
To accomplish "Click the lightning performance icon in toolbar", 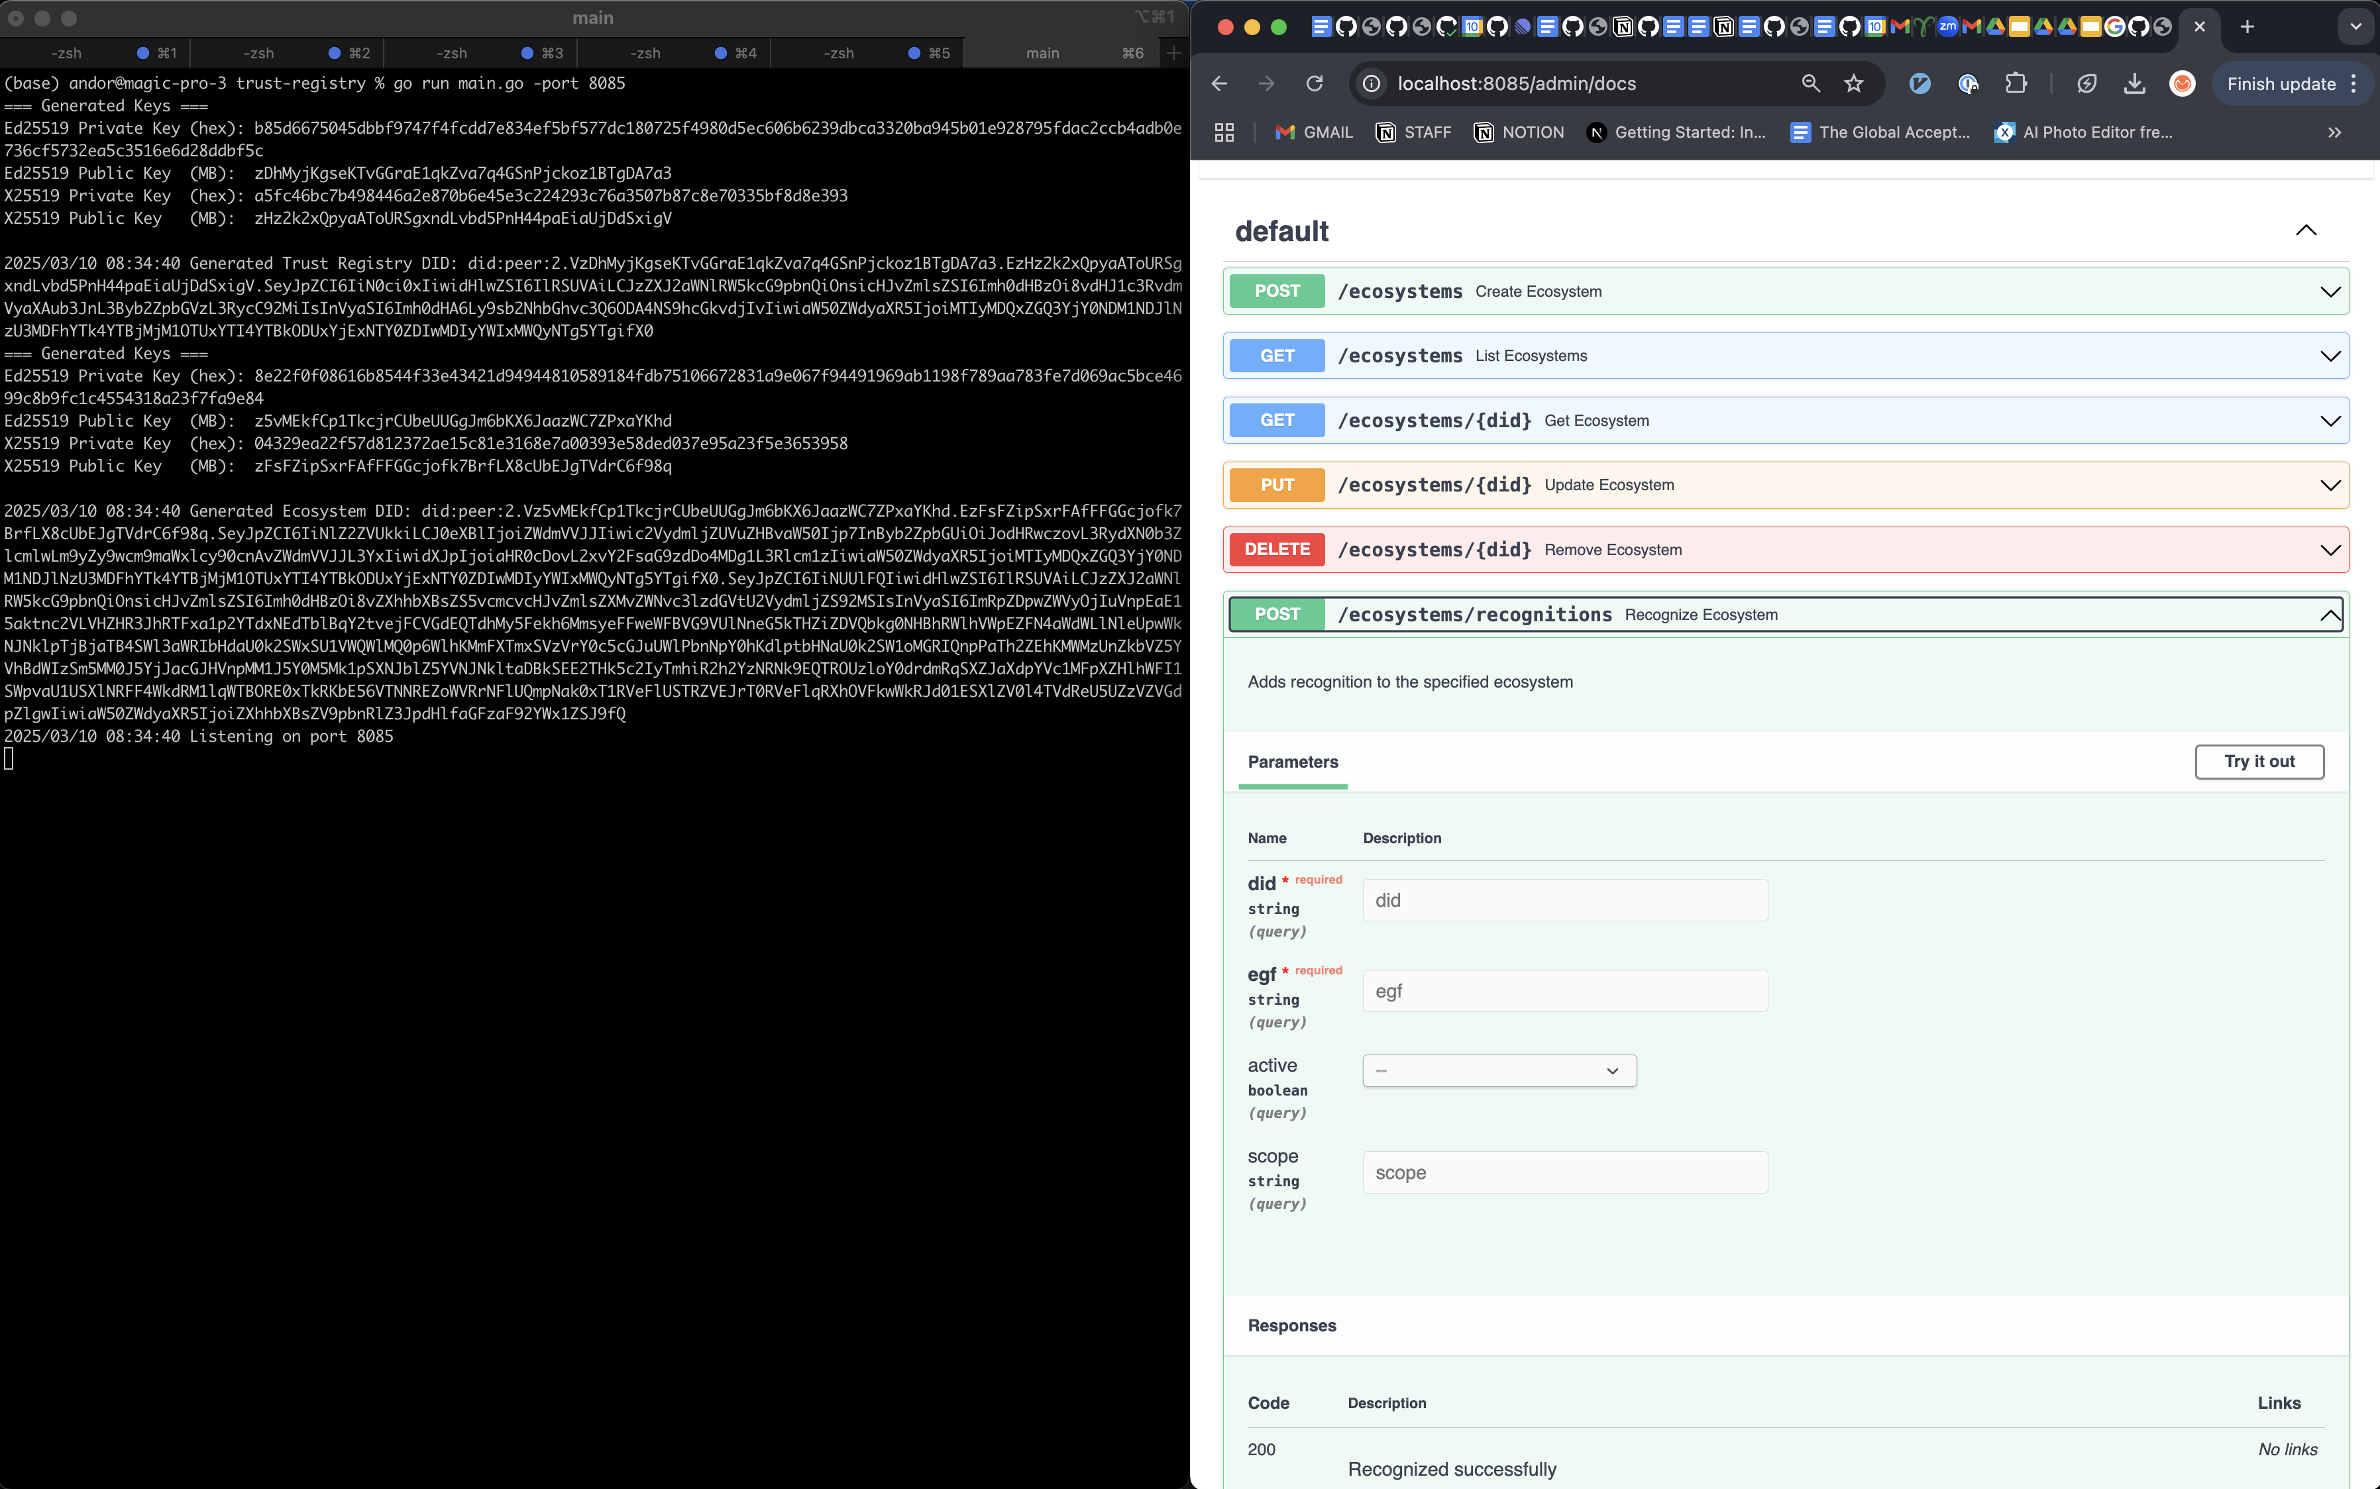I will [2086, 83].
